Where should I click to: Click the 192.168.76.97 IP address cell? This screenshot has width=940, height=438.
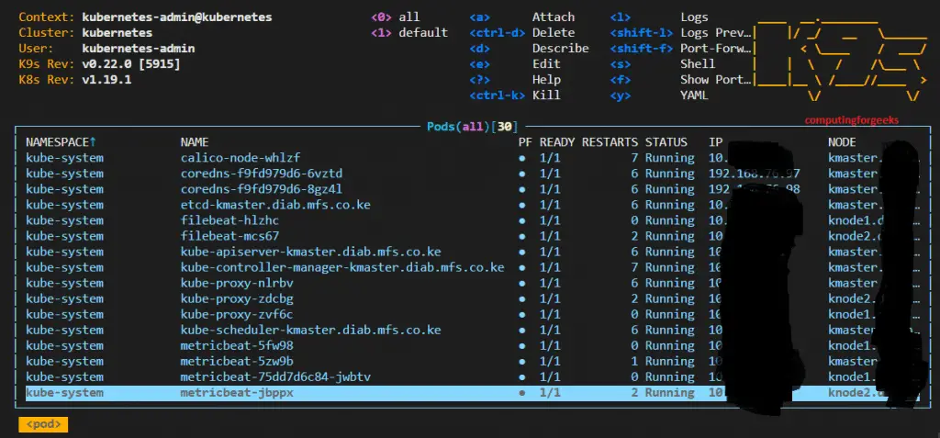755,174
